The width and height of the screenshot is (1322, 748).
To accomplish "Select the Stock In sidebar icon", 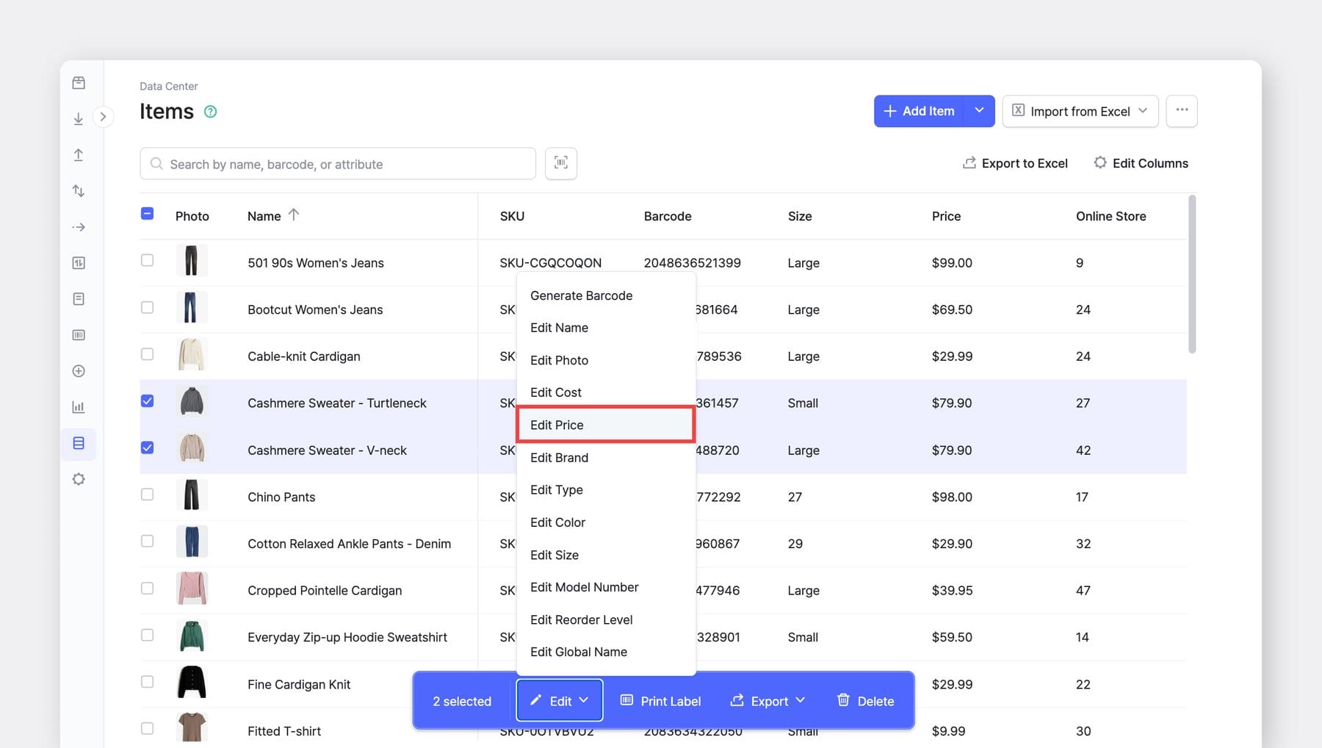I will (x=78, y=118).
